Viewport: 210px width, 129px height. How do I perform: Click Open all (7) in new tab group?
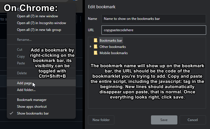coord(41,30)
